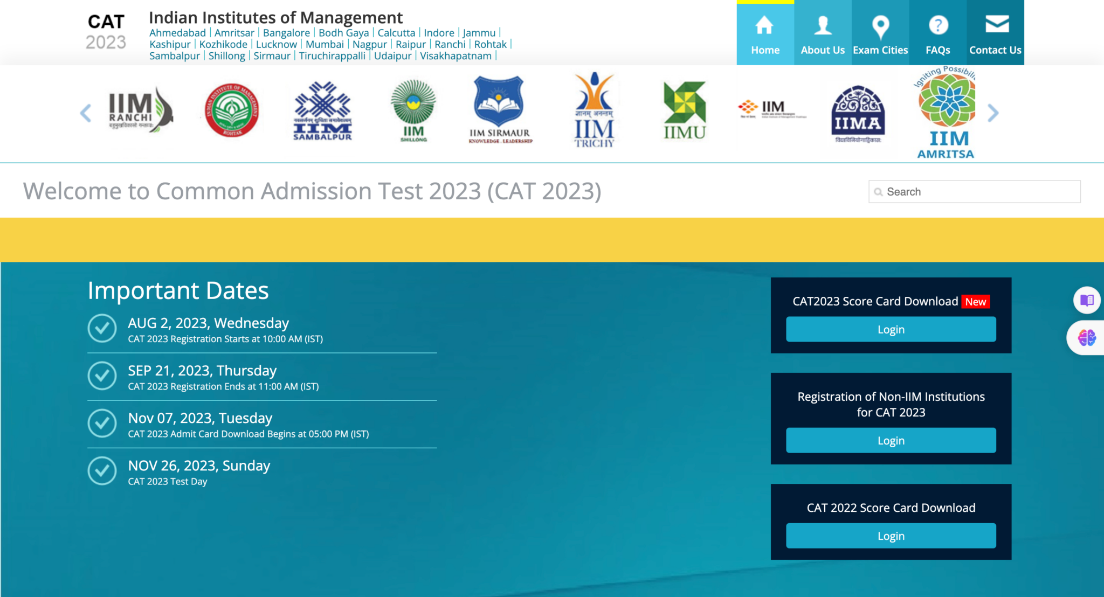Viewport: 1104px width, 597px height.
Task: Click the brain icon side widget
Action: pyautogui.click(x=1087, y=338)
